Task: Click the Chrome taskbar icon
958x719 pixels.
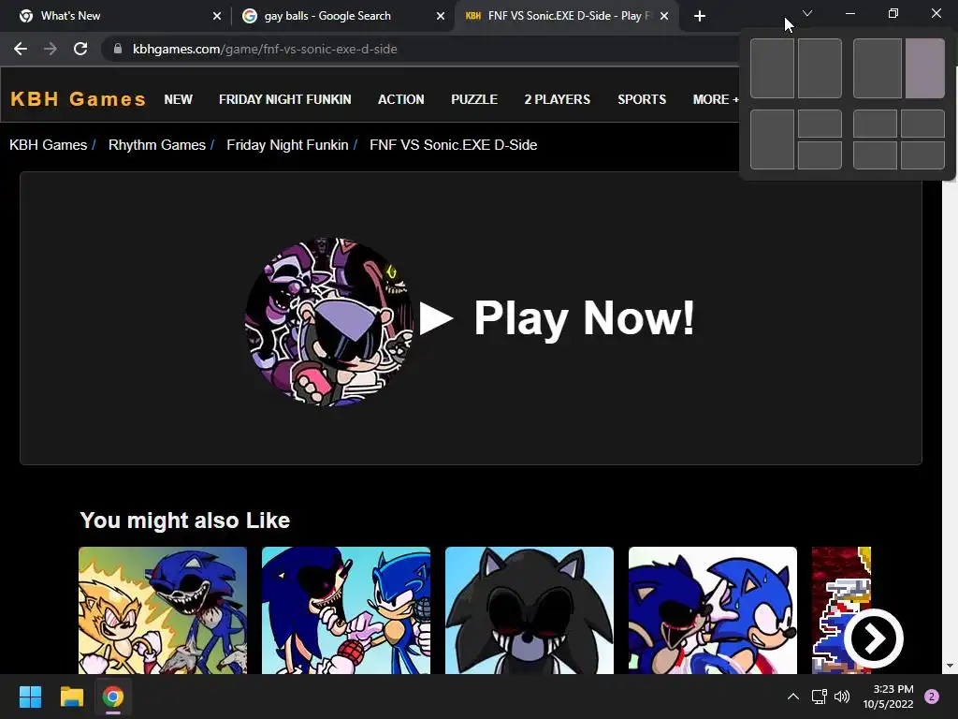Action: click(113, 697)
